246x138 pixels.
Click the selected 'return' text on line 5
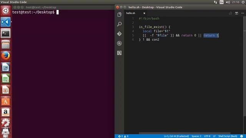[209, 35]
